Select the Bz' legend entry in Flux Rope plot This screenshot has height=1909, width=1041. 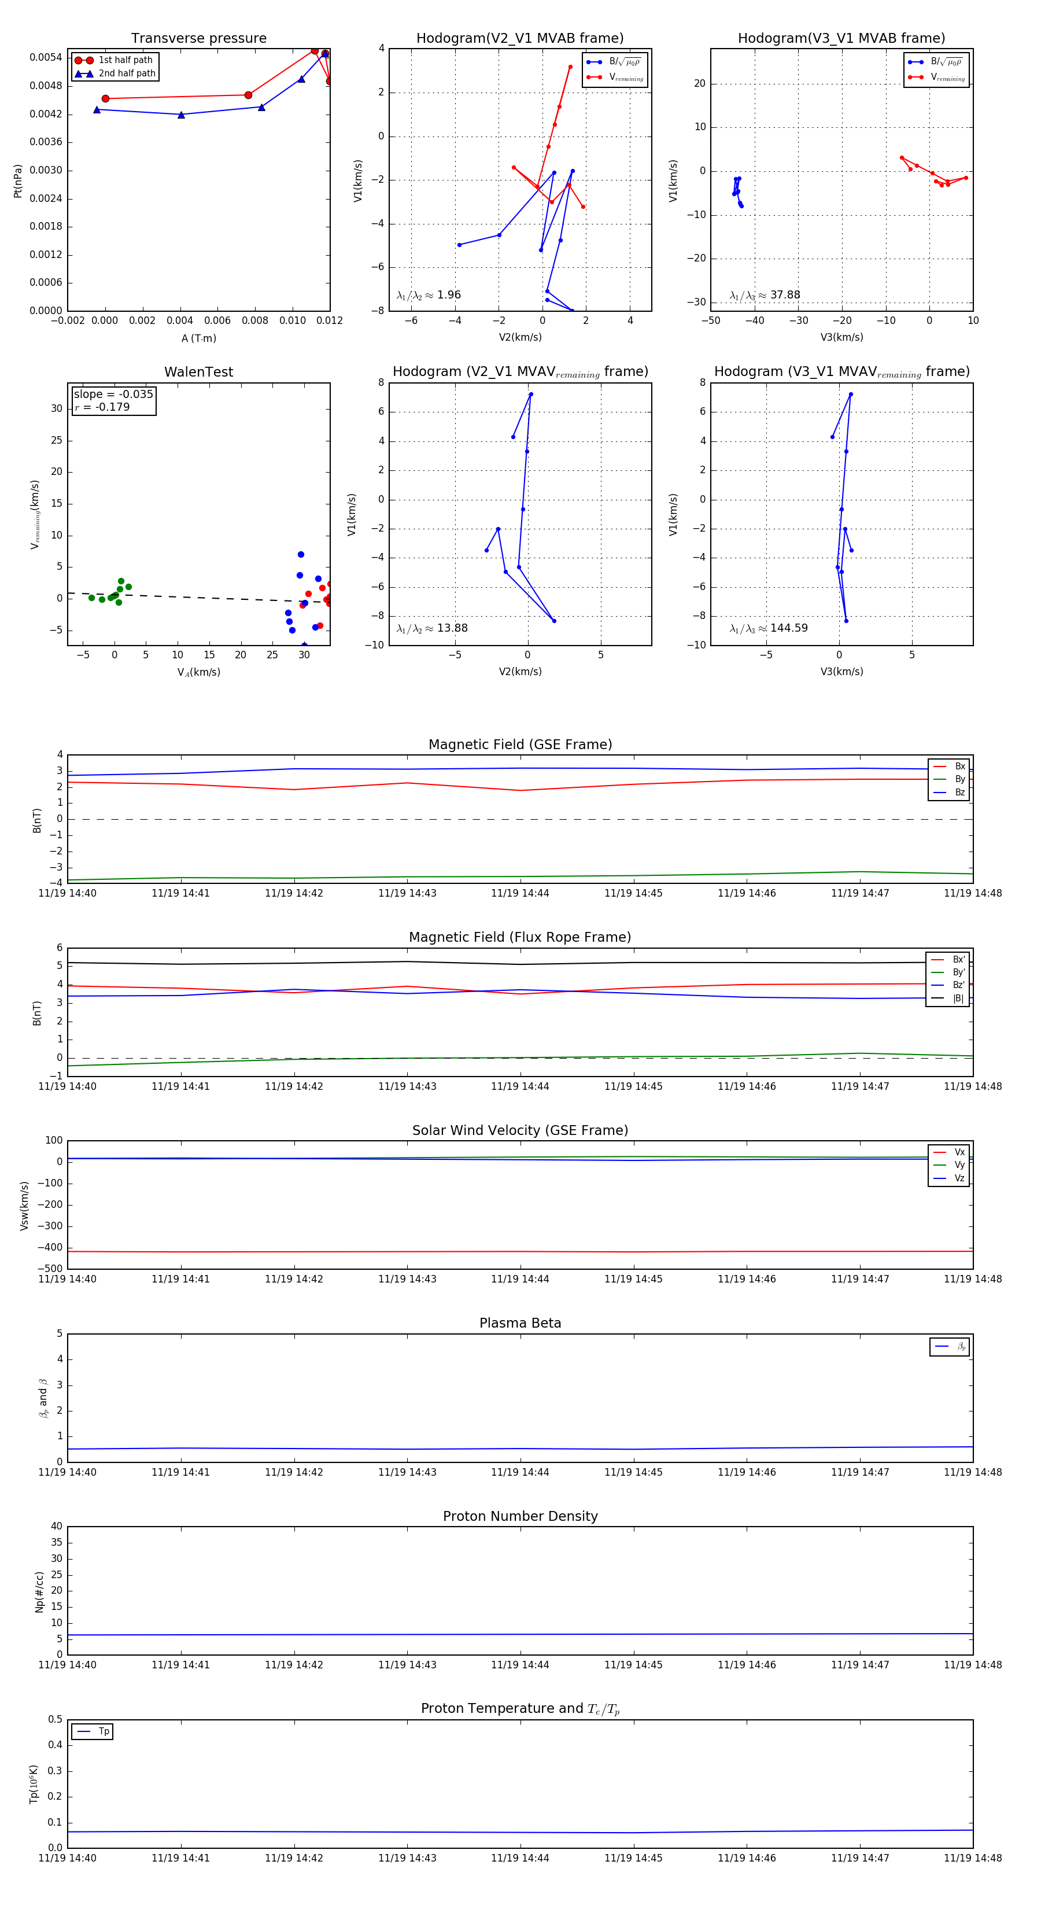pos(948,985)
